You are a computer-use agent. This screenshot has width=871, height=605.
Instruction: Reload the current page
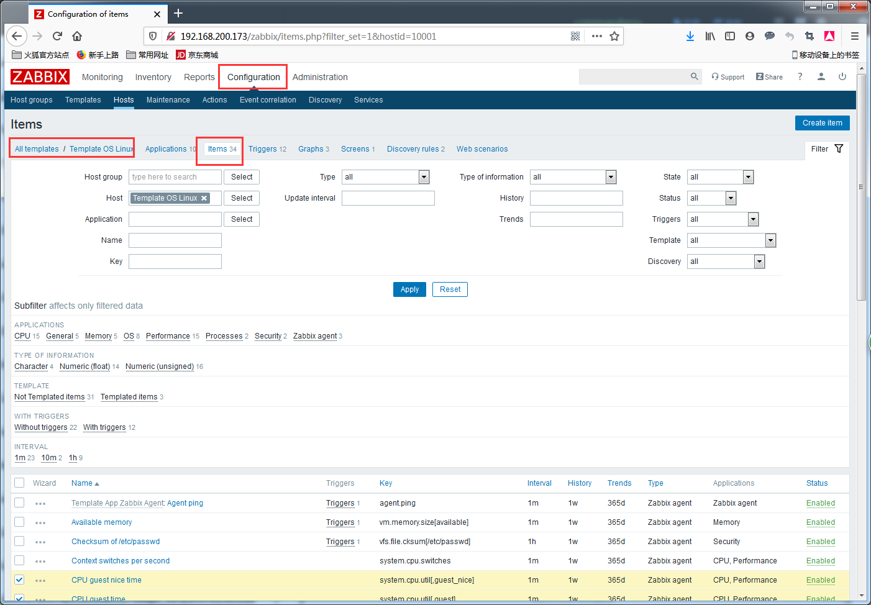click(x=57, y=36)
